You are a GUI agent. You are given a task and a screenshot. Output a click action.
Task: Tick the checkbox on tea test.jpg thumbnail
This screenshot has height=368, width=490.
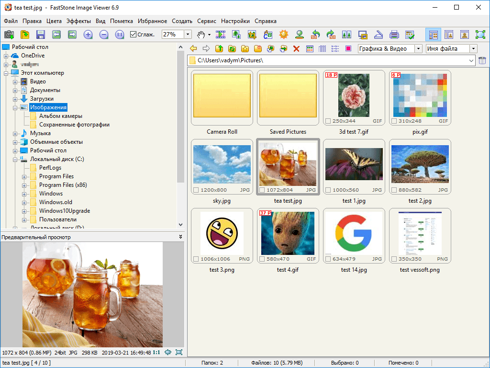pyautogui.click(x=262, y=190)
